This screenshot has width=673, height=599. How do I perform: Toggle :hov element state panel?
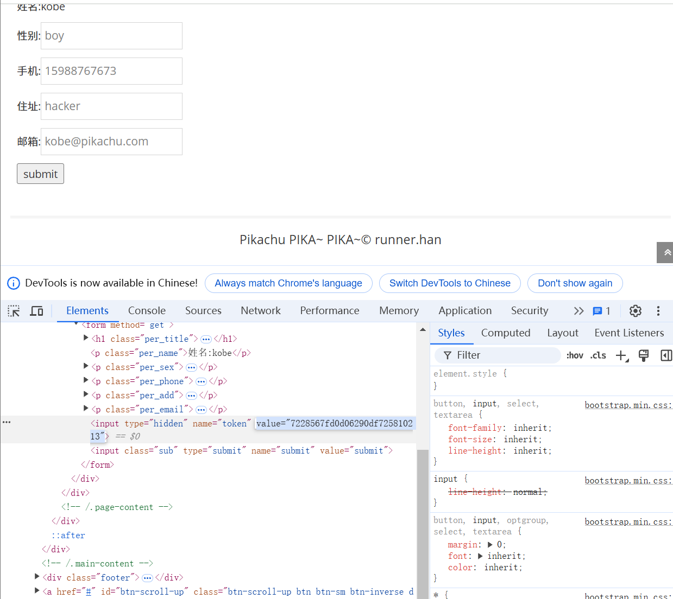(x=575, y=355)
